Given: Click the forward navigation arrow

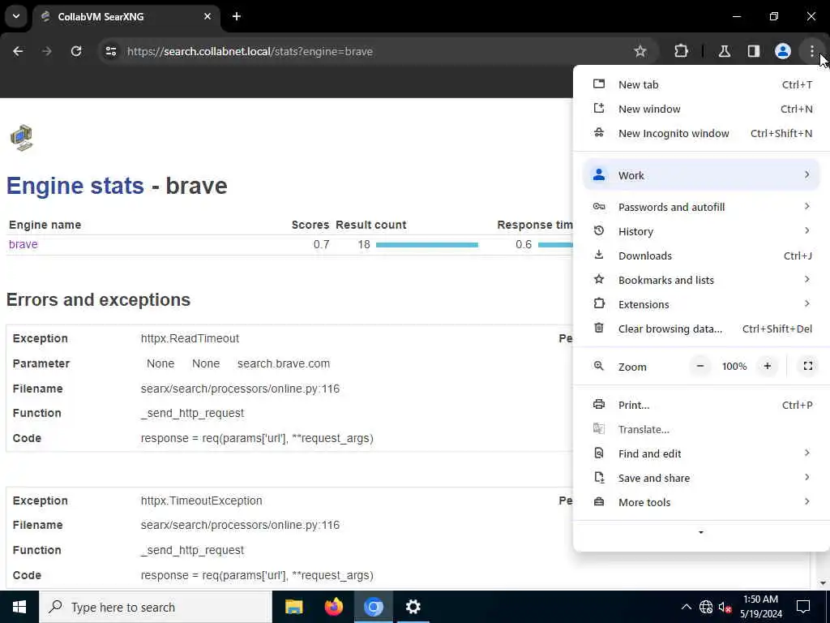Looking at the screenshot, I should pyautogui.click(x=47, y=51).
